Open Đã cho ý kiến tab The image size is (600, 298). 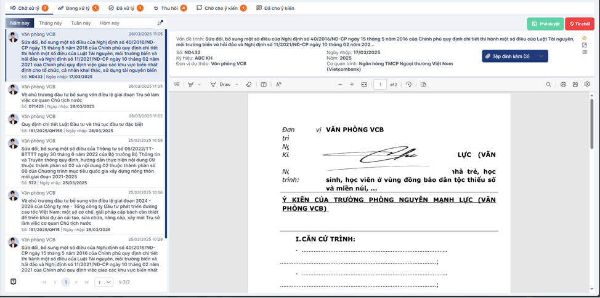click(x=275, y=8)
